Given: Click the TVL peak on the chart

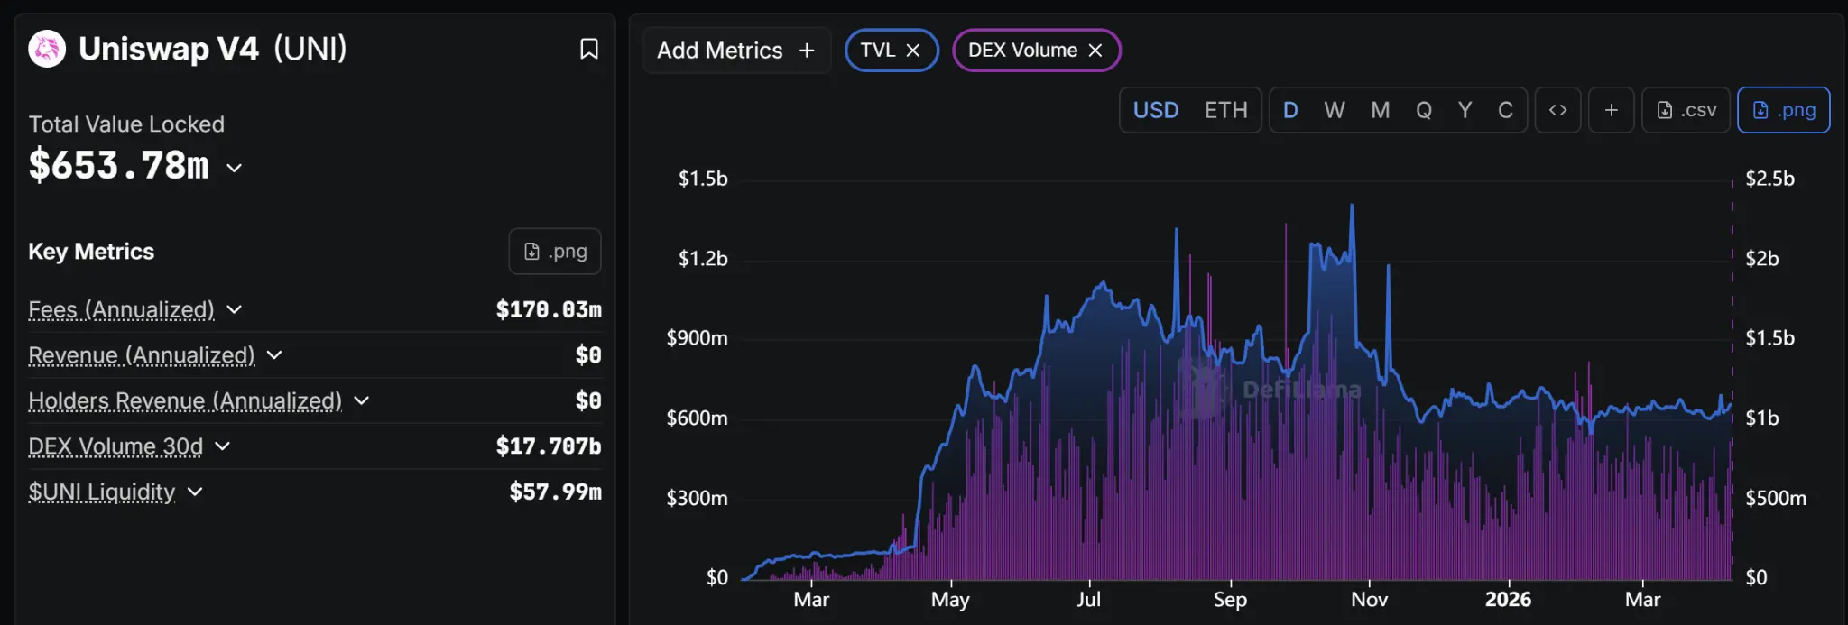Looking at the screenshot, I should click(x=1352, y=207).
